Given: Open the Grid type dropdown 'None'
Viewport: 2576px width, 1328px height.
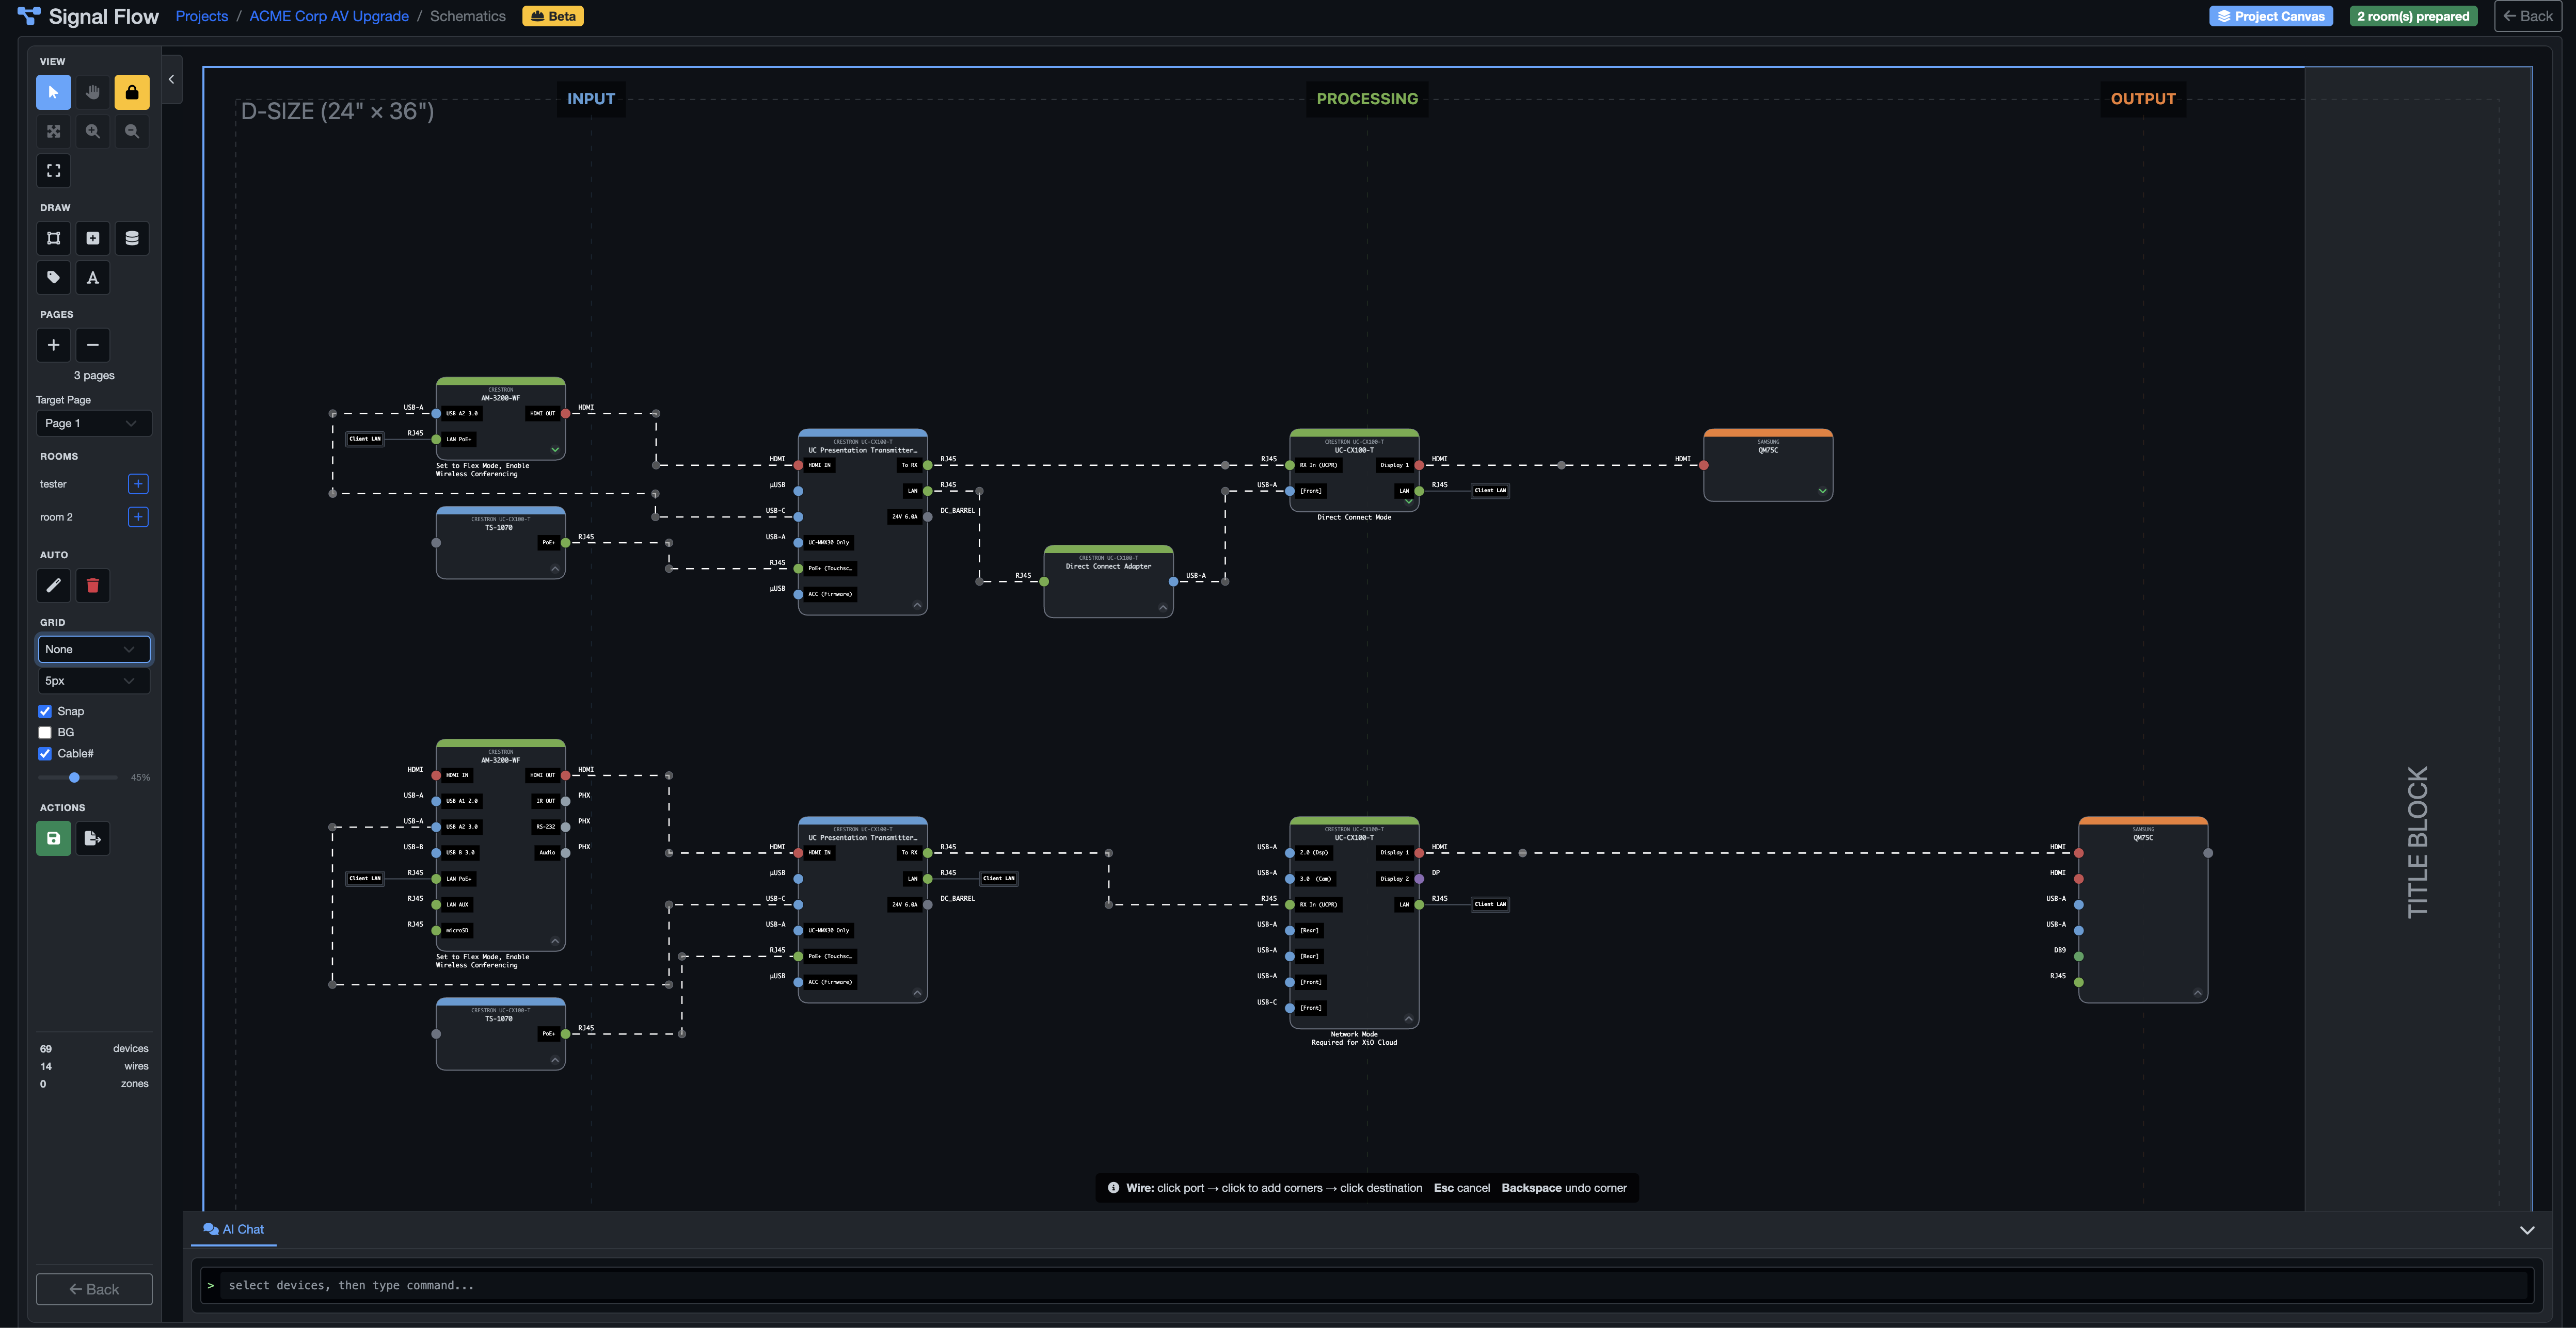Looking at the screenshot, I should 94,649.
